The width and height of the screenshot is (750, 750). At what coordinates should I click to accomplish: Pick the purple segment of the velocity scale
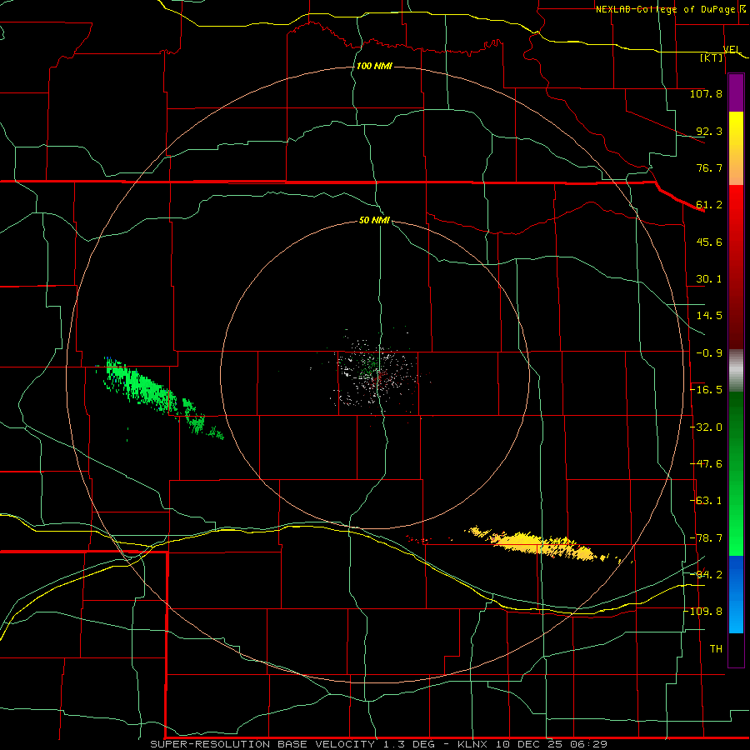point(736,93)
